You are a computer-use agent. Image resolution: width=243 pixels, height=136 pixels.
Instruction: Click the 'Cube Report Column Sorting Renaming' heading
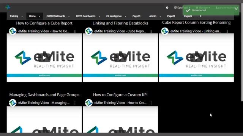[x=196, y=22]
